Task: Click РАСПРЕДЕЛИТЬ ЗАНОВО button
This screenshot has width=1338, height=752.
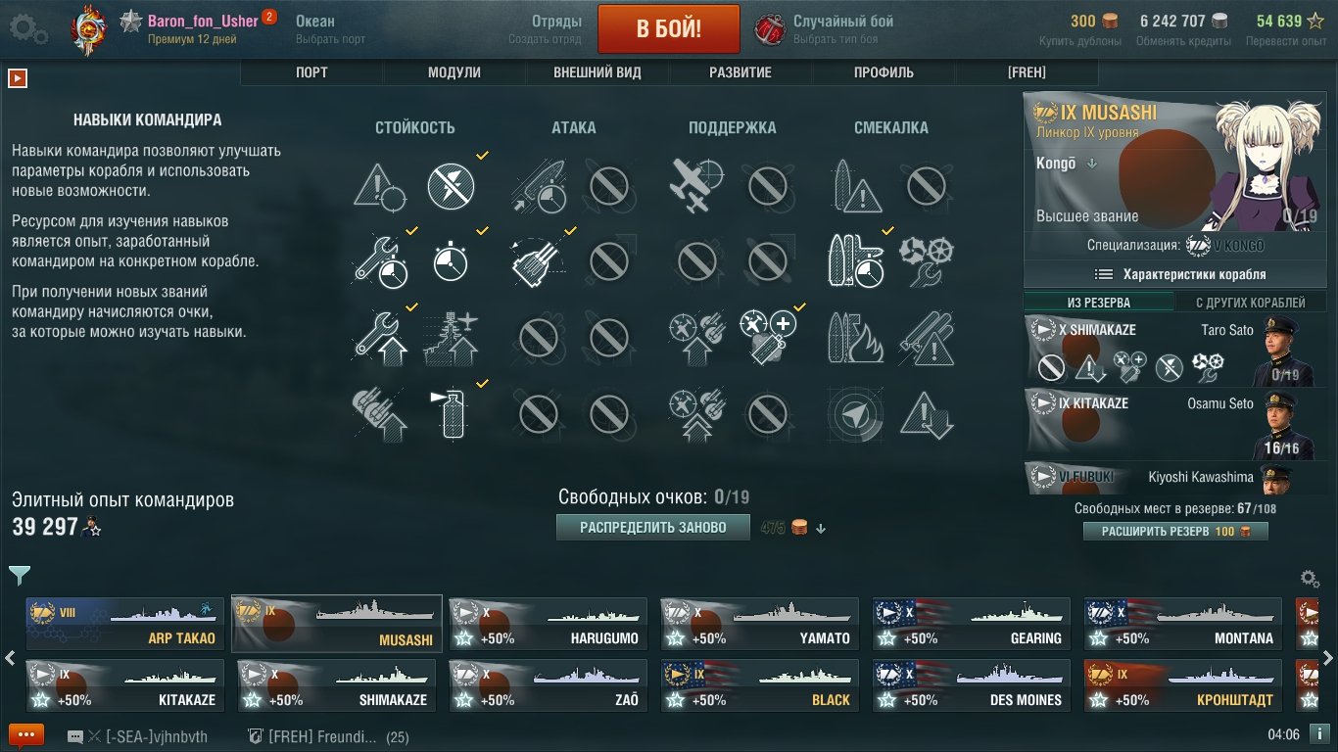Action: coord(653,528)
